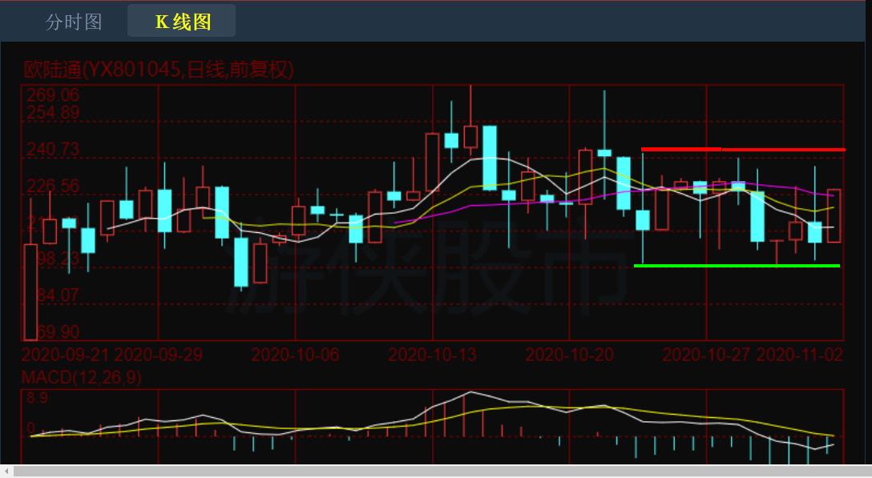Click the 269.06 price axis label
The height and width of the screenshot is (478, 872).
coord(54,94)
